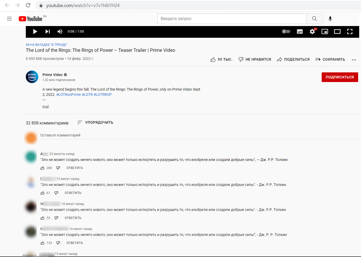Like the comment with 133 likes

pos(42,243)
